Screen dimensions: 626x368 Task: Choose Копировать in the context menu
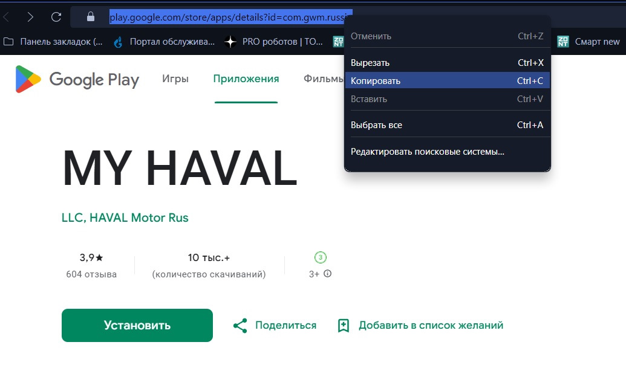(x=447, y=80)
